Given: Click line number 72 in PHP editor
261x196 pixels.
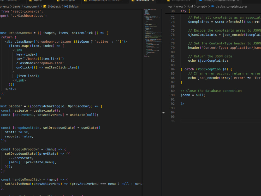Looking at the screenshot, I should coord(173,18).
